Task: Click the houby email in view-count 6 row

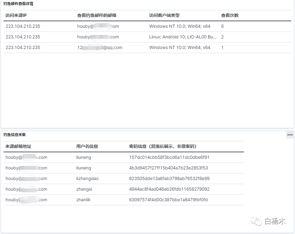Action: [x=98, y=26]
